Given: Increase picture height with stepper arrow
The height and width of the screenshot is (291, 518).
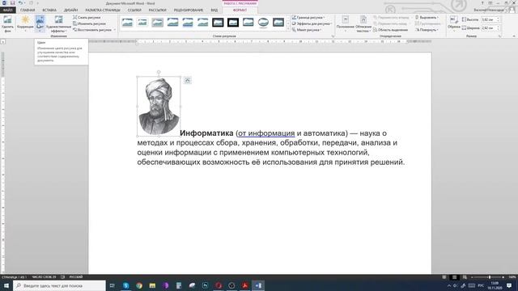Looking at the screenshot, I should pyautogui.click(x=499, y=19).
